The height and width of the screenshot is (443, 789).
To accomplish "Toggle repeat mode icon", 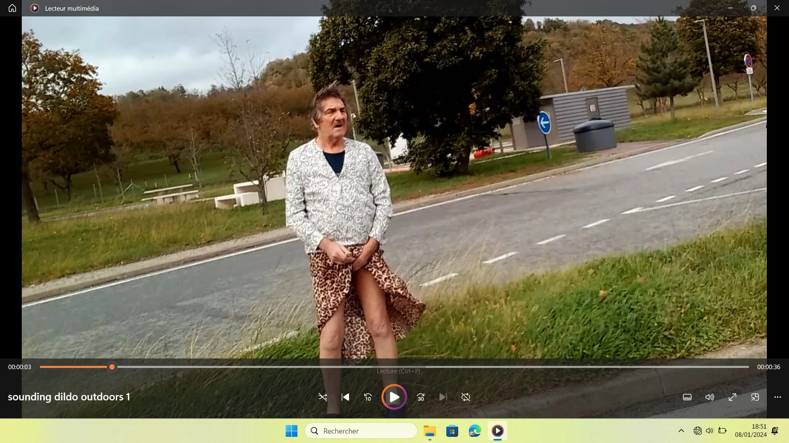I will click(466, 397).
